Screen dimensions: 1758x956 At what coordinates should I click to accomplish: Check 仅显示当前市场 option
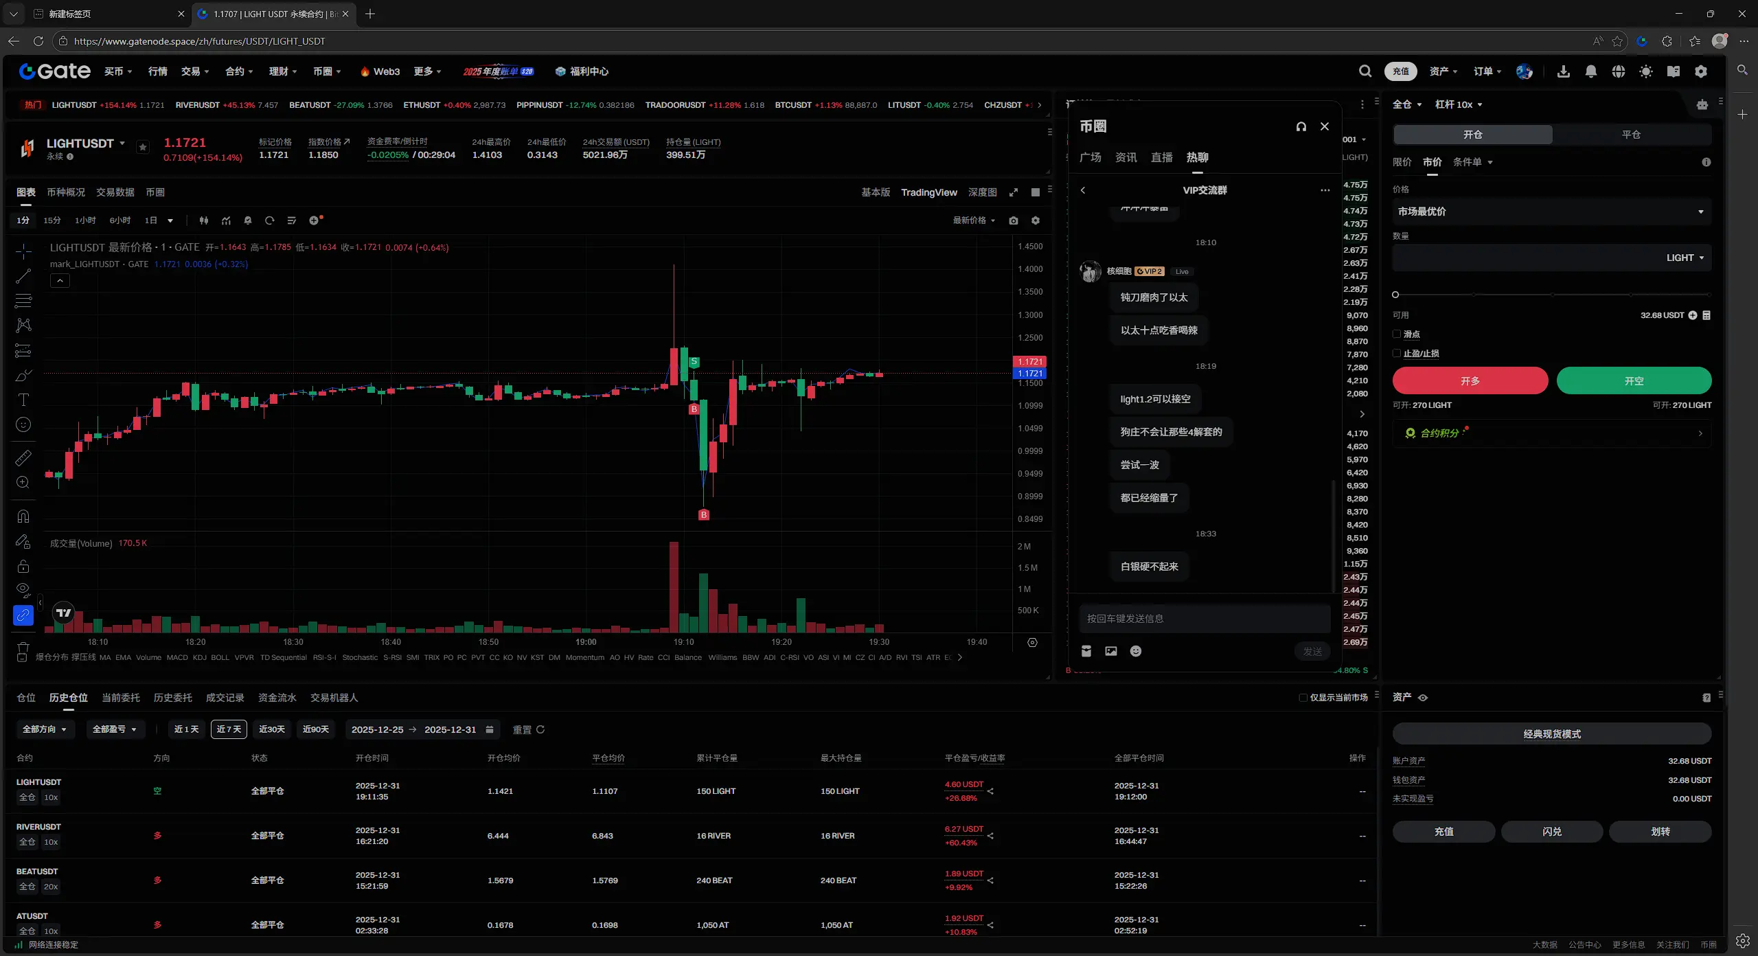coord(1303,698)
